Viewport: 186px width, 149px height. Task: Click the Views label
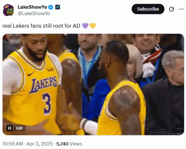[76, 144]
